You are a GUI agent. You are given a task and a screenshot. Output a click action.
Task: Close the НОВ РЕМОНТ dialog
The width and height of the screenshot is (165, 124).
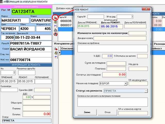[x=146, y=9]
